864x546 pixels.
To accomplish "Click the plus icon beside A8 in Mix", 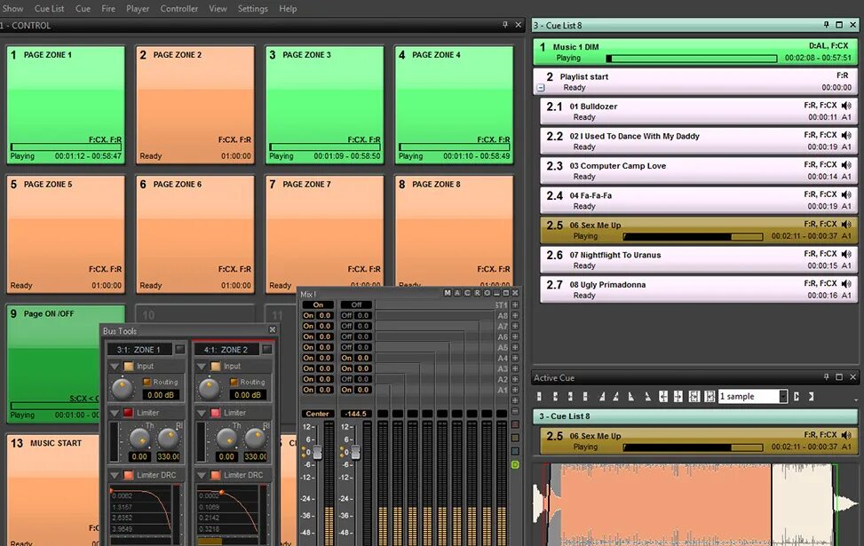I will (515, 316).
